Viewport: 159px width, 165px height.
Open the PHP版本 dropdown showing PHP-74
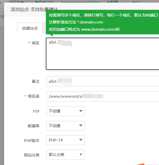click(65, 140)
